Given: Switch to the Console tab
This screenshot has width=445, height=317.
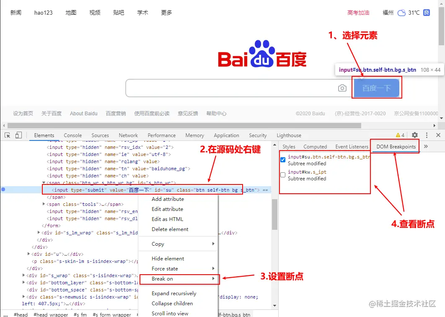Looking at the screenshot, I should coord(72,135).
